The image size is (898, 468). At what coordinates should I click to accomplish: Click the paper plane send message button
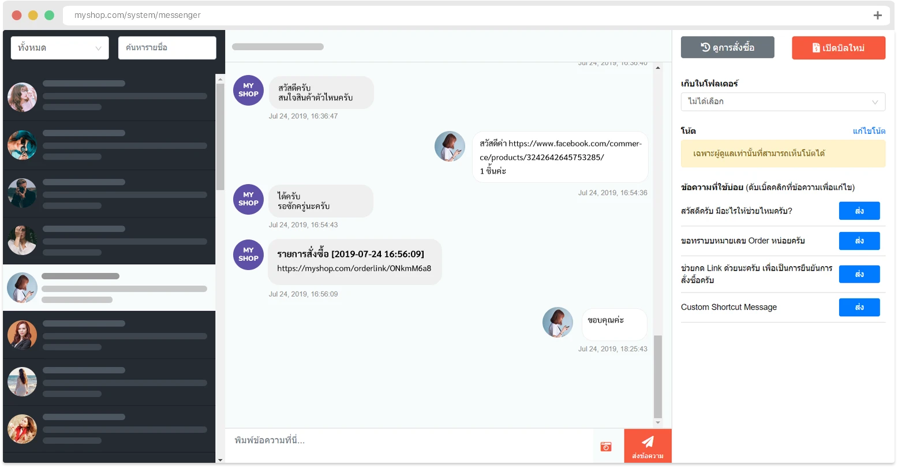pyautogui.click(x=648, y=445)
